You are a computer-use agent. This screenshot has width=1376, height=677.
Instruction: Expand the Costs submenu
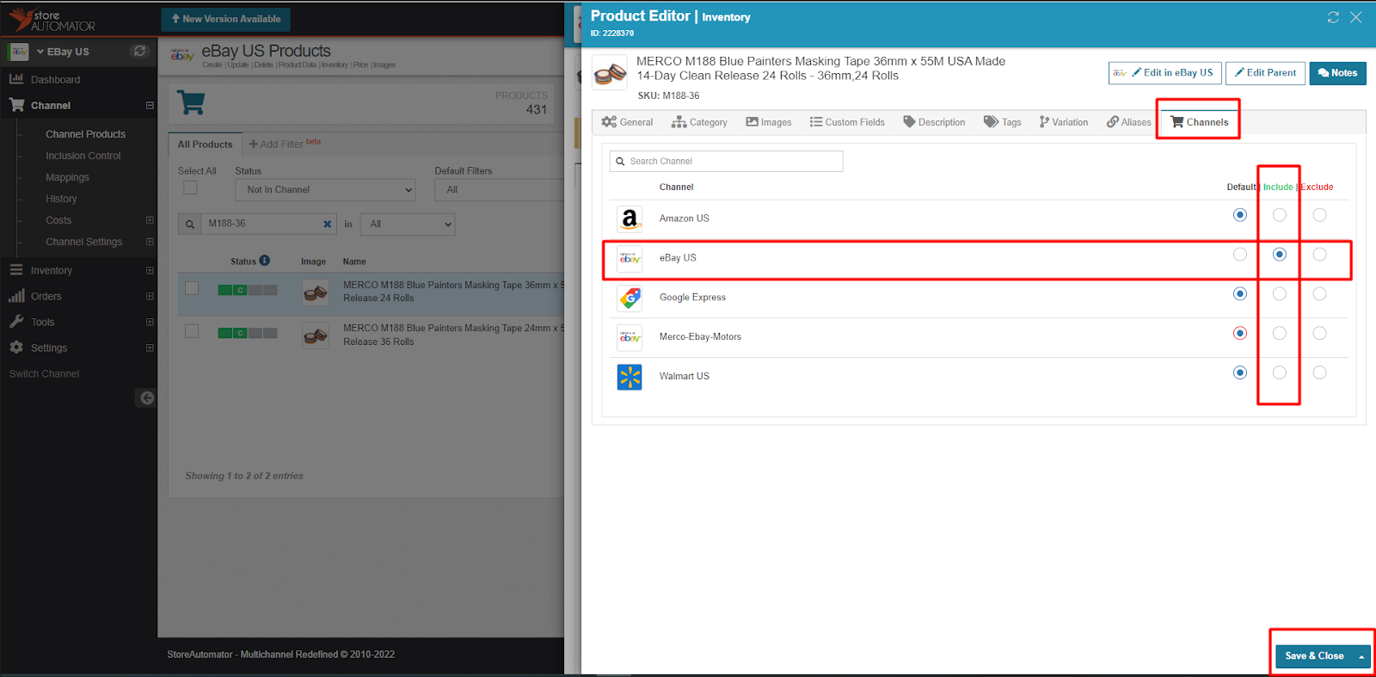(150, 220)
